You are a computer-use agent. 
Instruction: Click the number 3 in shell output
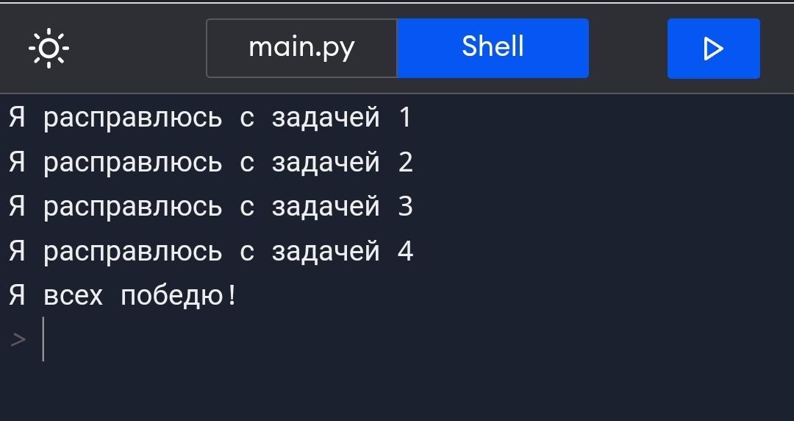click(405, 207)
